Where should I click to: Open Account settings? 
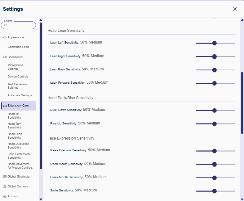pos(13,196)
